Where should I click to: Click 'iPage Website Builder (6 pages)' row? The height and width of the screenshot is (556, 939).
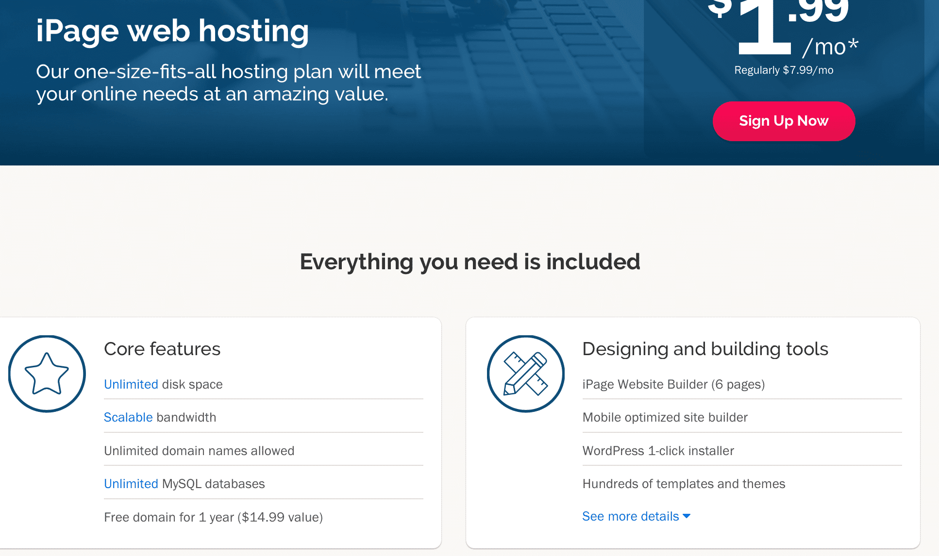coord(742,384)
